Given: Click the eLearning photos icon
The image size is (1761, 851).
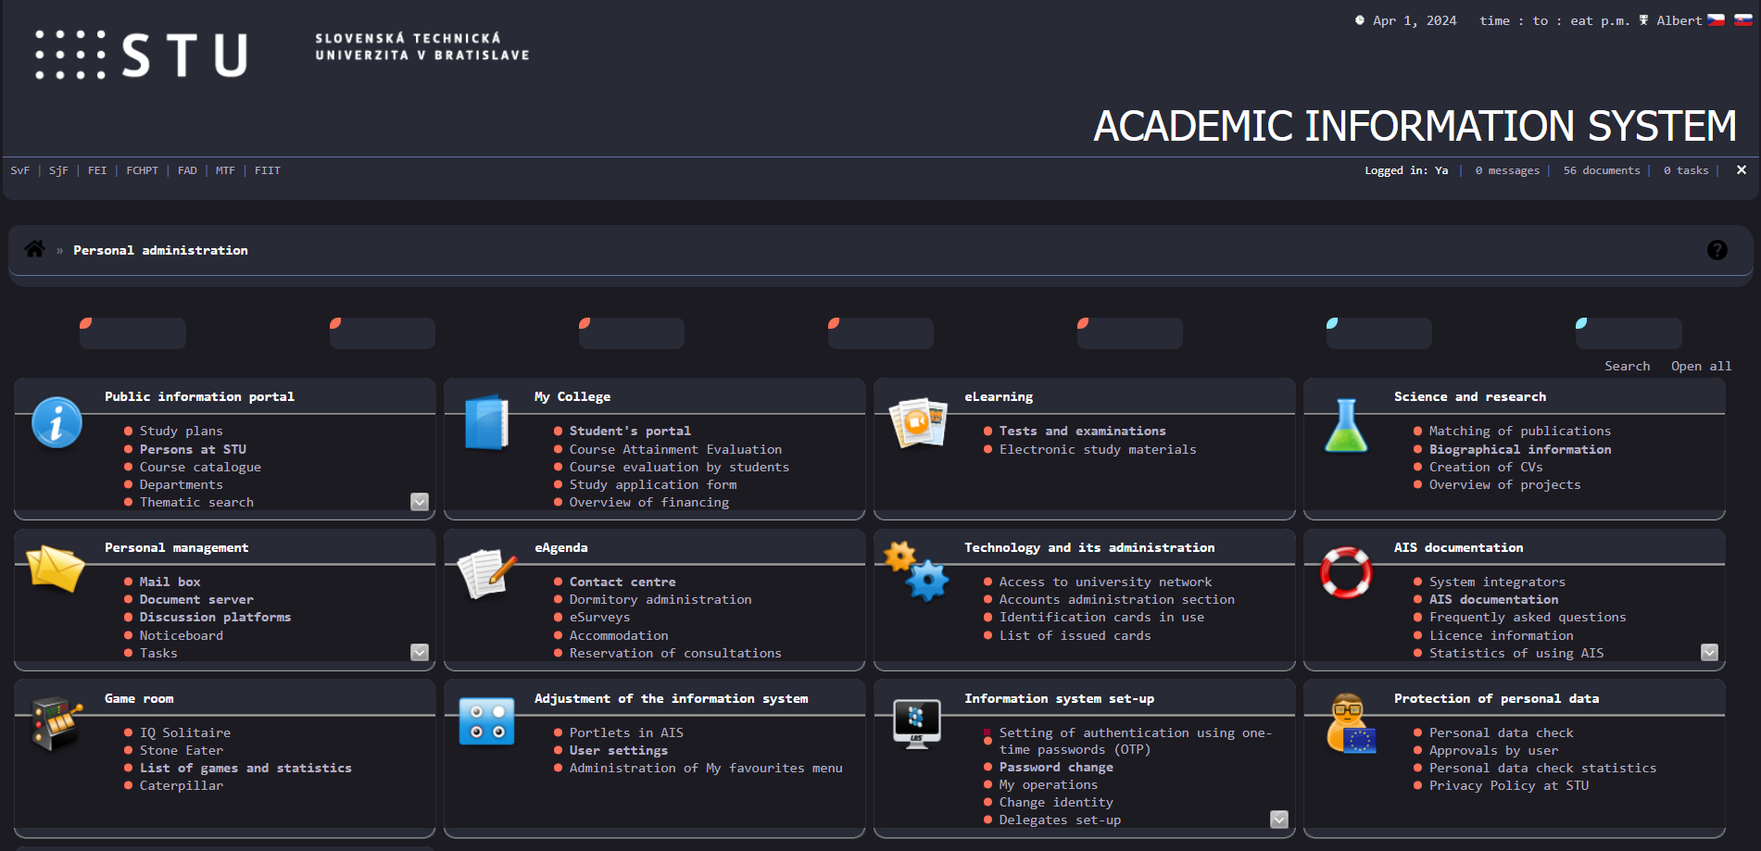Looking at the screenshot, I should point(917,422).
